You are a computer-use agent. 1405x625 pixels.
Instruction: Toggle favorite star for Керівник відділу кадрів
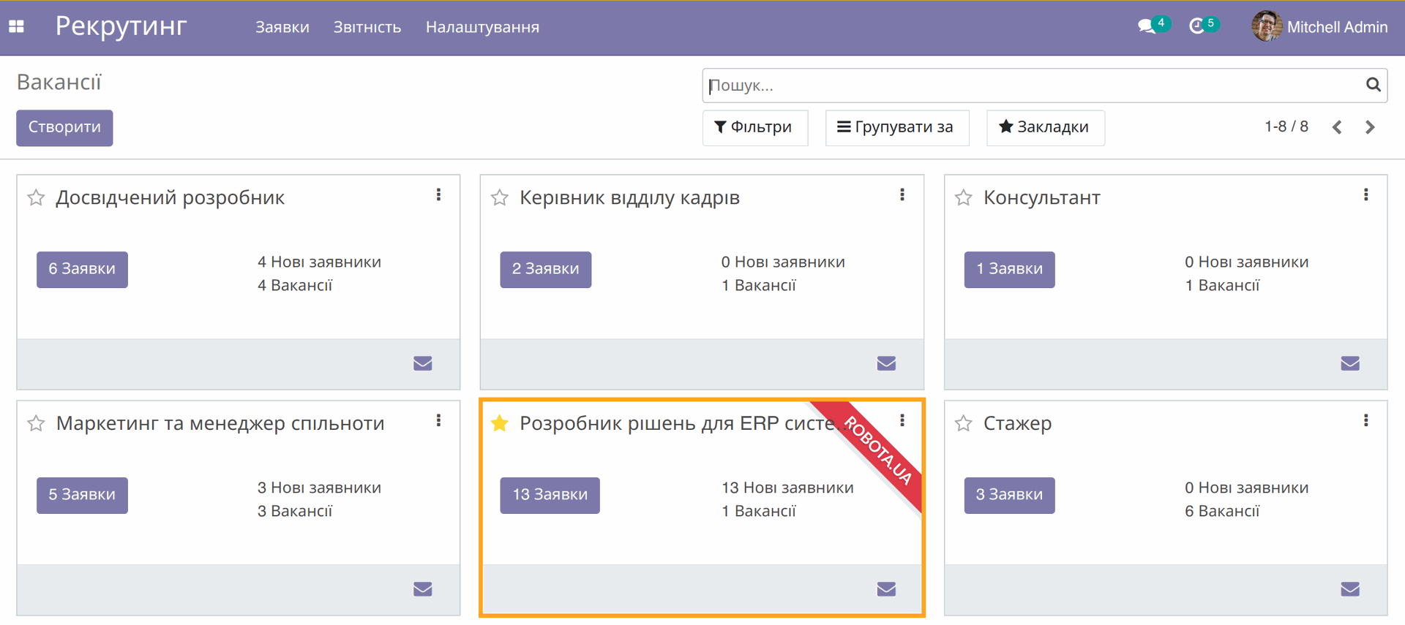500,197
